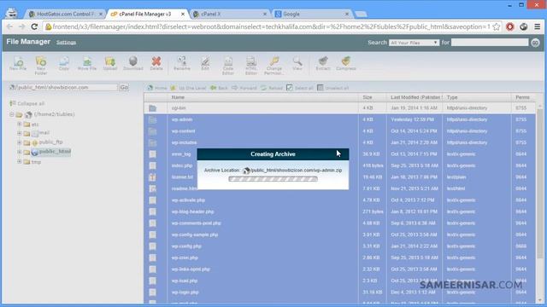Image resolution: width=547 pixels, height=307 pixels.
Task: Click the Go button beside the path field
Action: (124, 87)
